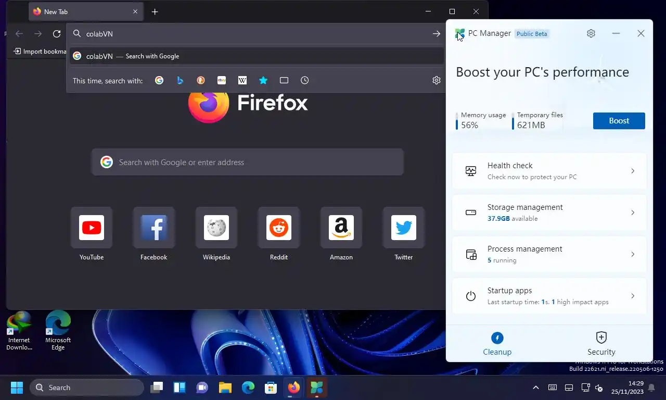
Task: Select colabVN Search with Google suggestion
Action: pyautogui.click(x=257, y=56)
